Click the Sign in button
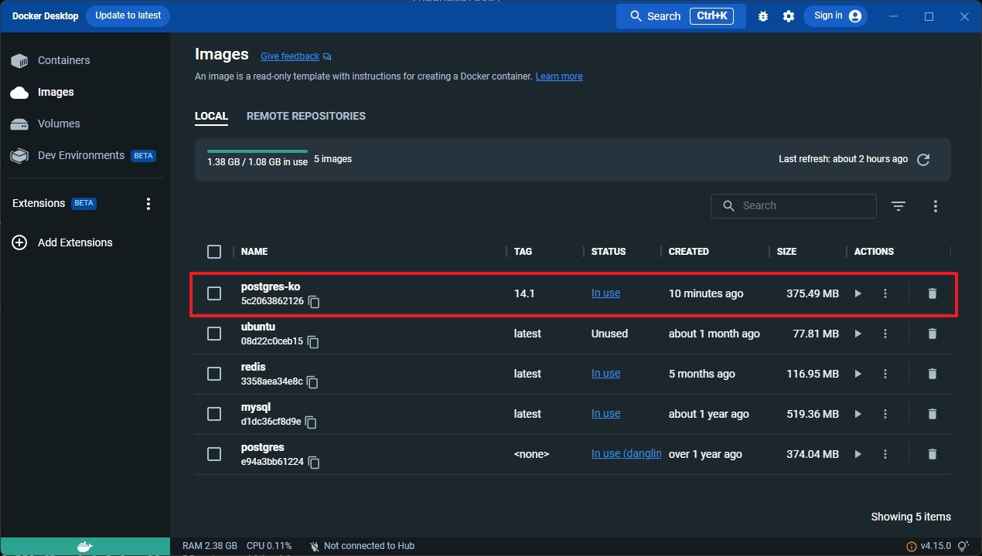The width and height of the screenshot is (982, 556). 835,15
